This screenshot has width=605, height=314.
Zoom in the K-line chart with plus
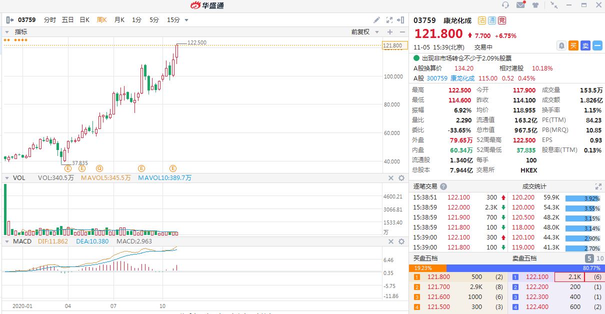[x=390, y=31]
